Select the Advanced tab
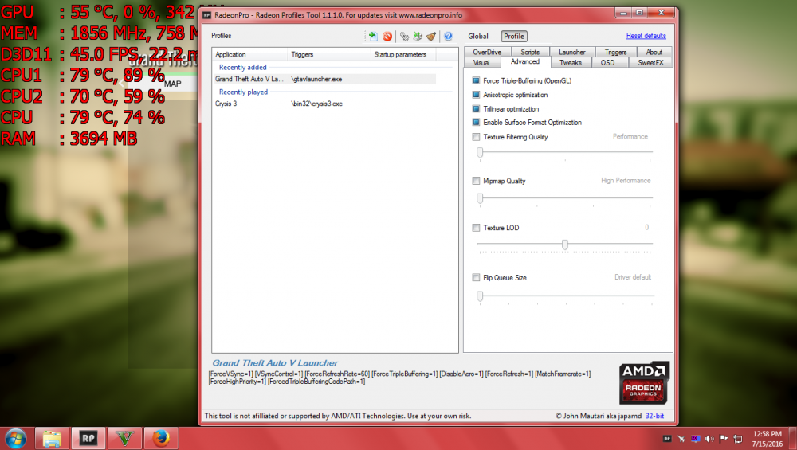 click(525, 61)
